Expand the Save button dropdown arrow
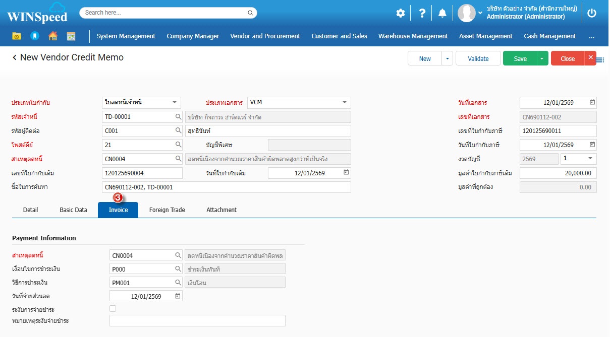The width and height of the screenshot is (610, 337). [x=542, y=58]
